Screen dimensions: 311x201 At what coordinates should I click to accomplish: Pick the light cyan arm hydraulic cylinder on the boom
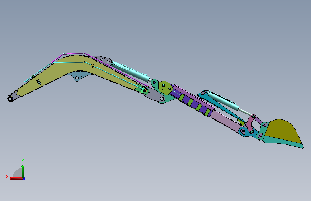tap(130, 71)
